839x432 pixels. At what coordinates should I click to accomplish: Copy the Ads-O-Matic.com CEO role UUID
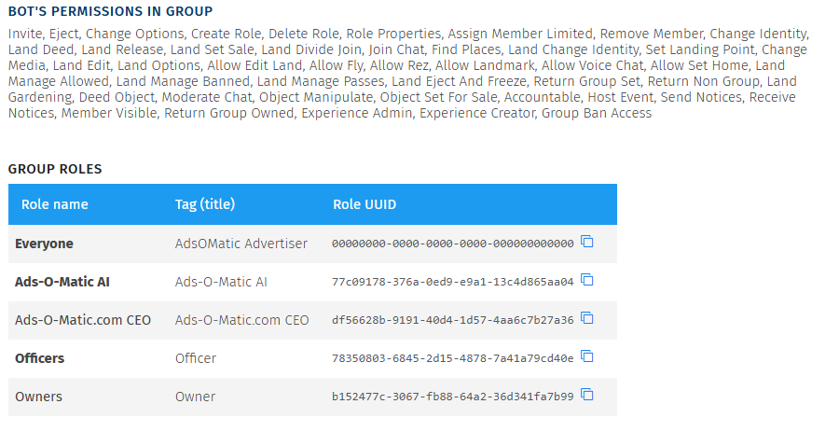point(587,318)
